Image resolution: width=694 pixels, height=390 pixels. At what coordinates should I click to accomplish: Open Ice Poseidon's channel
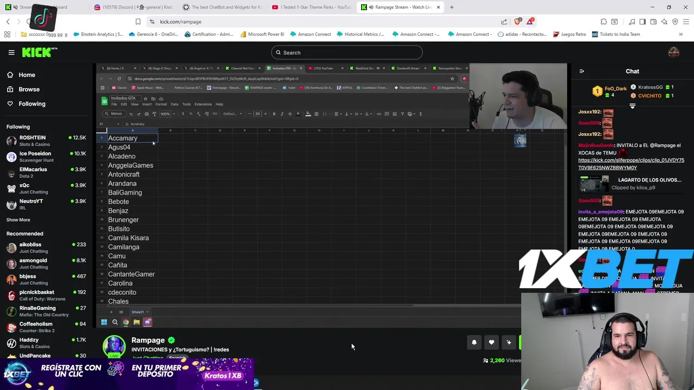(47, 157)
